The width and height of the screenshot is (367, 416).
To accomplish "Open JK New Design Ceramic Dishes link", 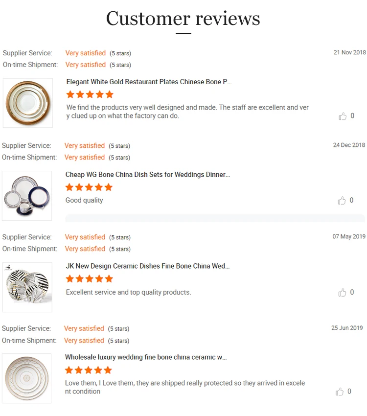I will pos(147,266).
